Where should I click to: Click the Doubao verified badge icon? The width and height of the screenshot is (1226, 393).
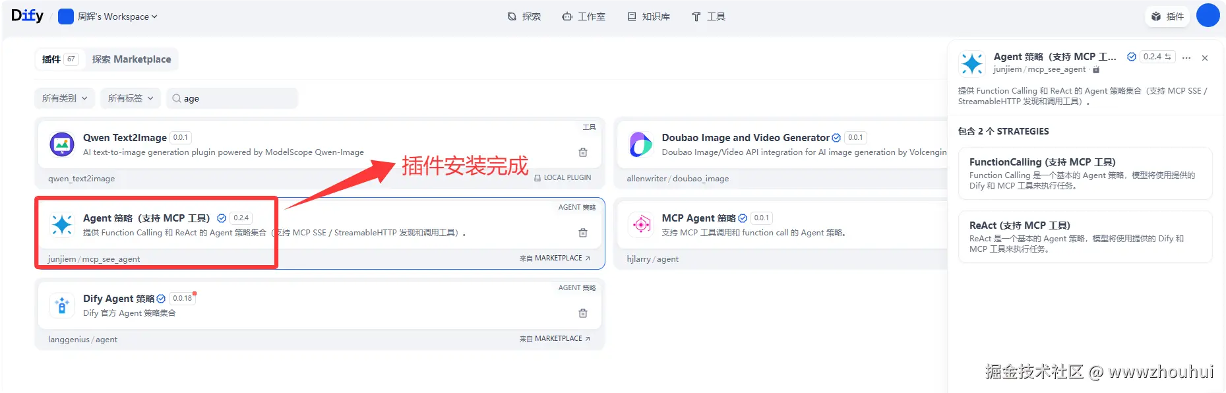(x=836, y=138)
